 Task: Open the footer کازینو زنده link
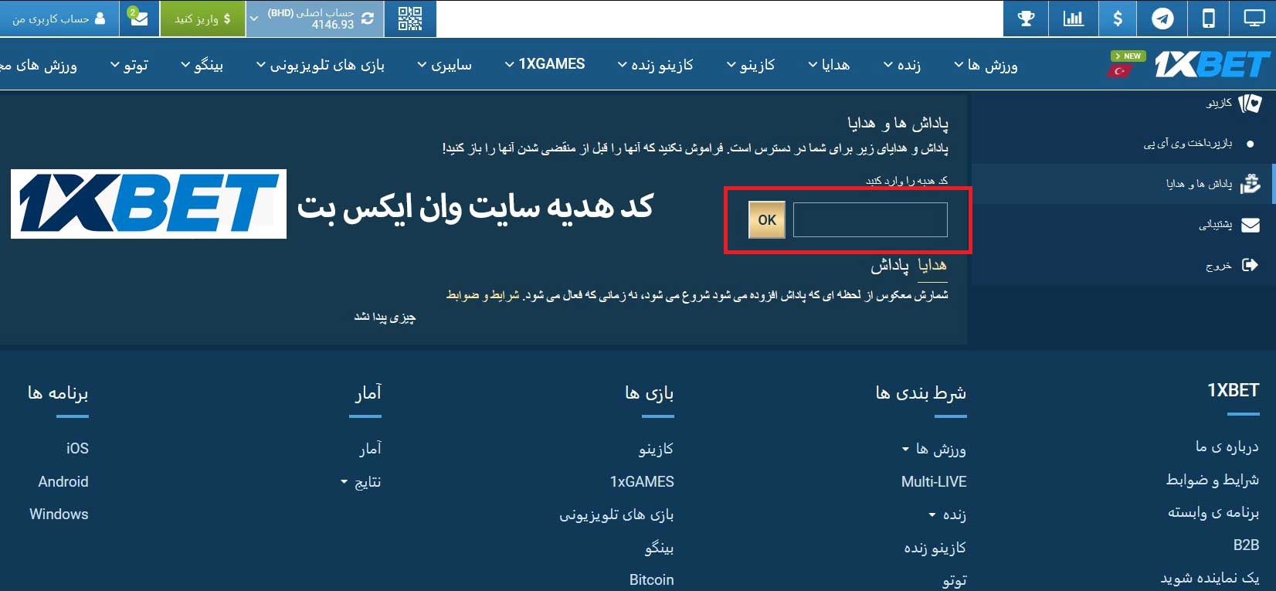[935, 548]
